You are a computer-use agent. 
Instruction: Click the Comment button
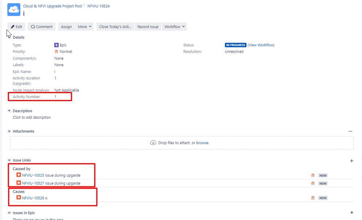coord(42,27)
